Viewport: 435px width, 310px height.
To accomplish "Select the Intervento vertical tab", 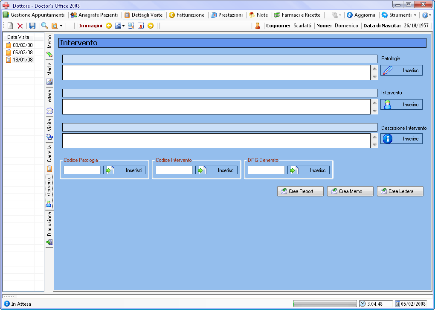I will 49,192.
